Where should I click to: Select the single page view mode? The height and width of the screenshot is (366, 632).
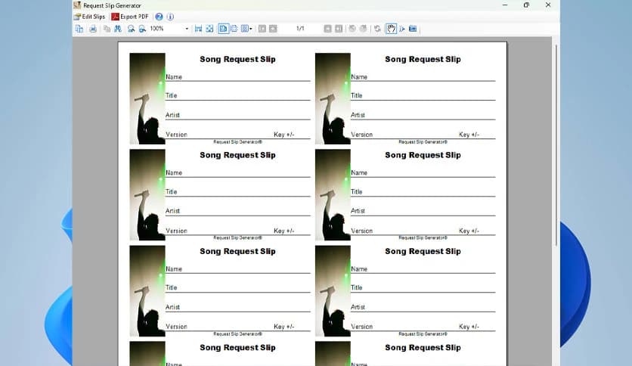pos(223,29)
